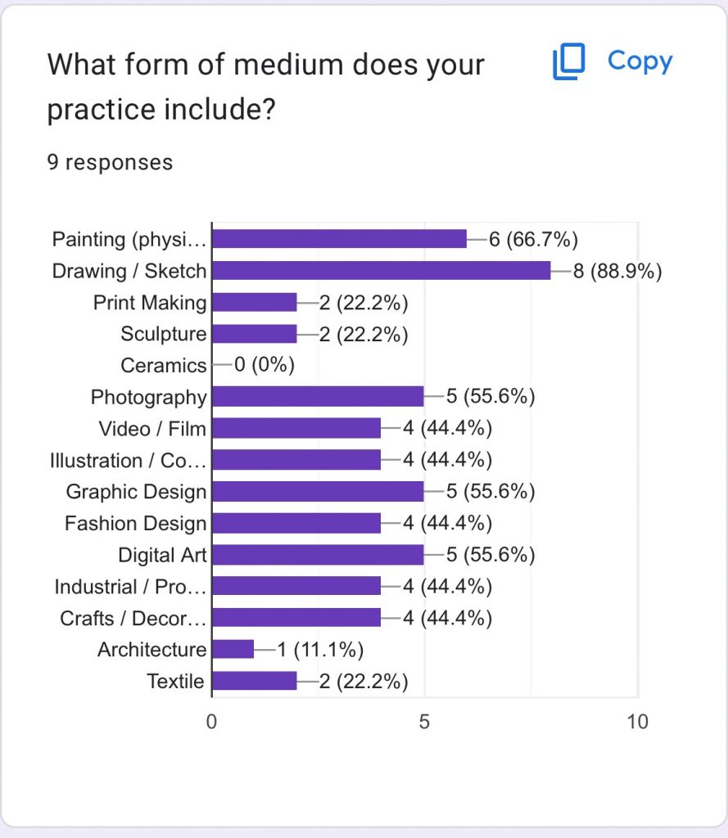
Task: Select the Fashion Design bar
Action: [x=296, y=523]
